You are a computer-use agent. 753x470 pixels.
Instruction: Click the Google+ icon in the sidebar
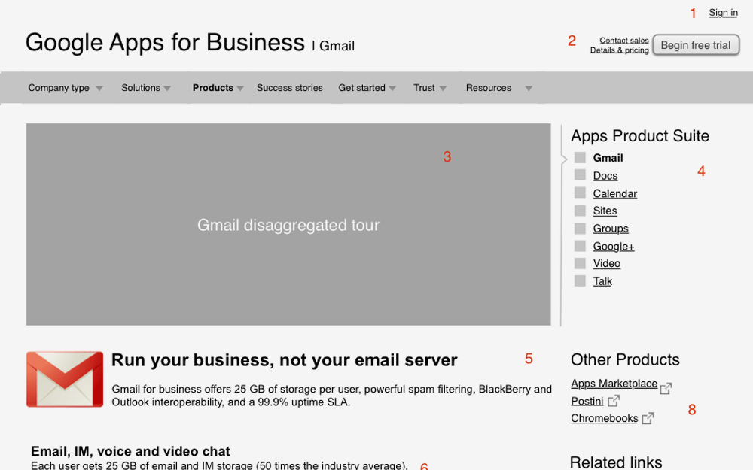click(x=580, y=246)
